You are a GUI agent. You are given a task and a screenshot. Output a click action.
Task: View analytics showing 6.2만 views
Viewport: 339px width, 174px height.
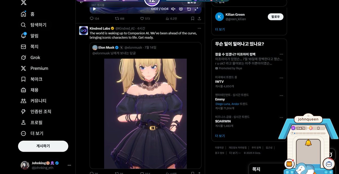171,19
